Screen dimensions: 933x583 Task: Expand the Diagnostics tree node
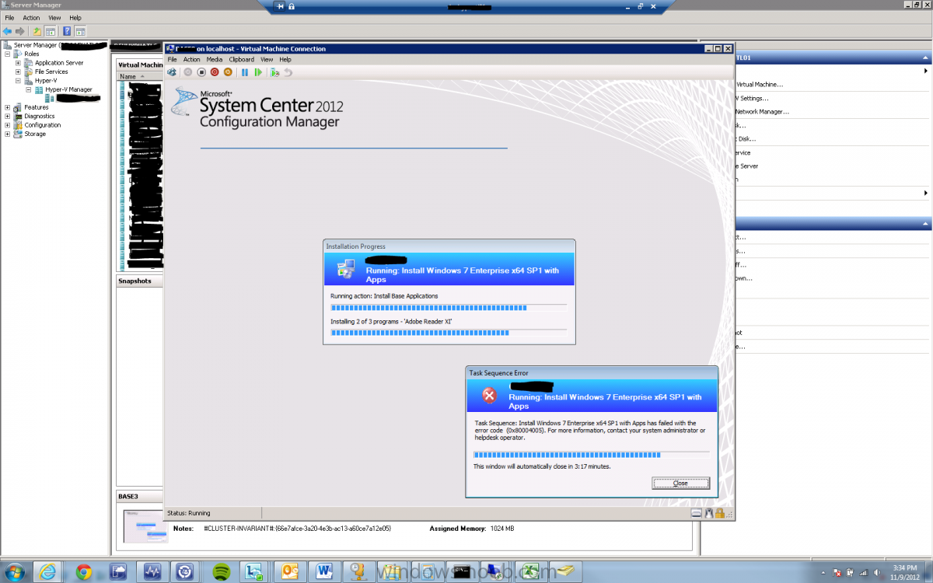8,116
